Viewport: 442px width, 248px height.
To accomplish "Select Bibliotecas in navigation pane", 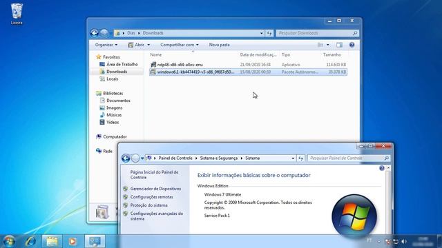I will point(110,93).
